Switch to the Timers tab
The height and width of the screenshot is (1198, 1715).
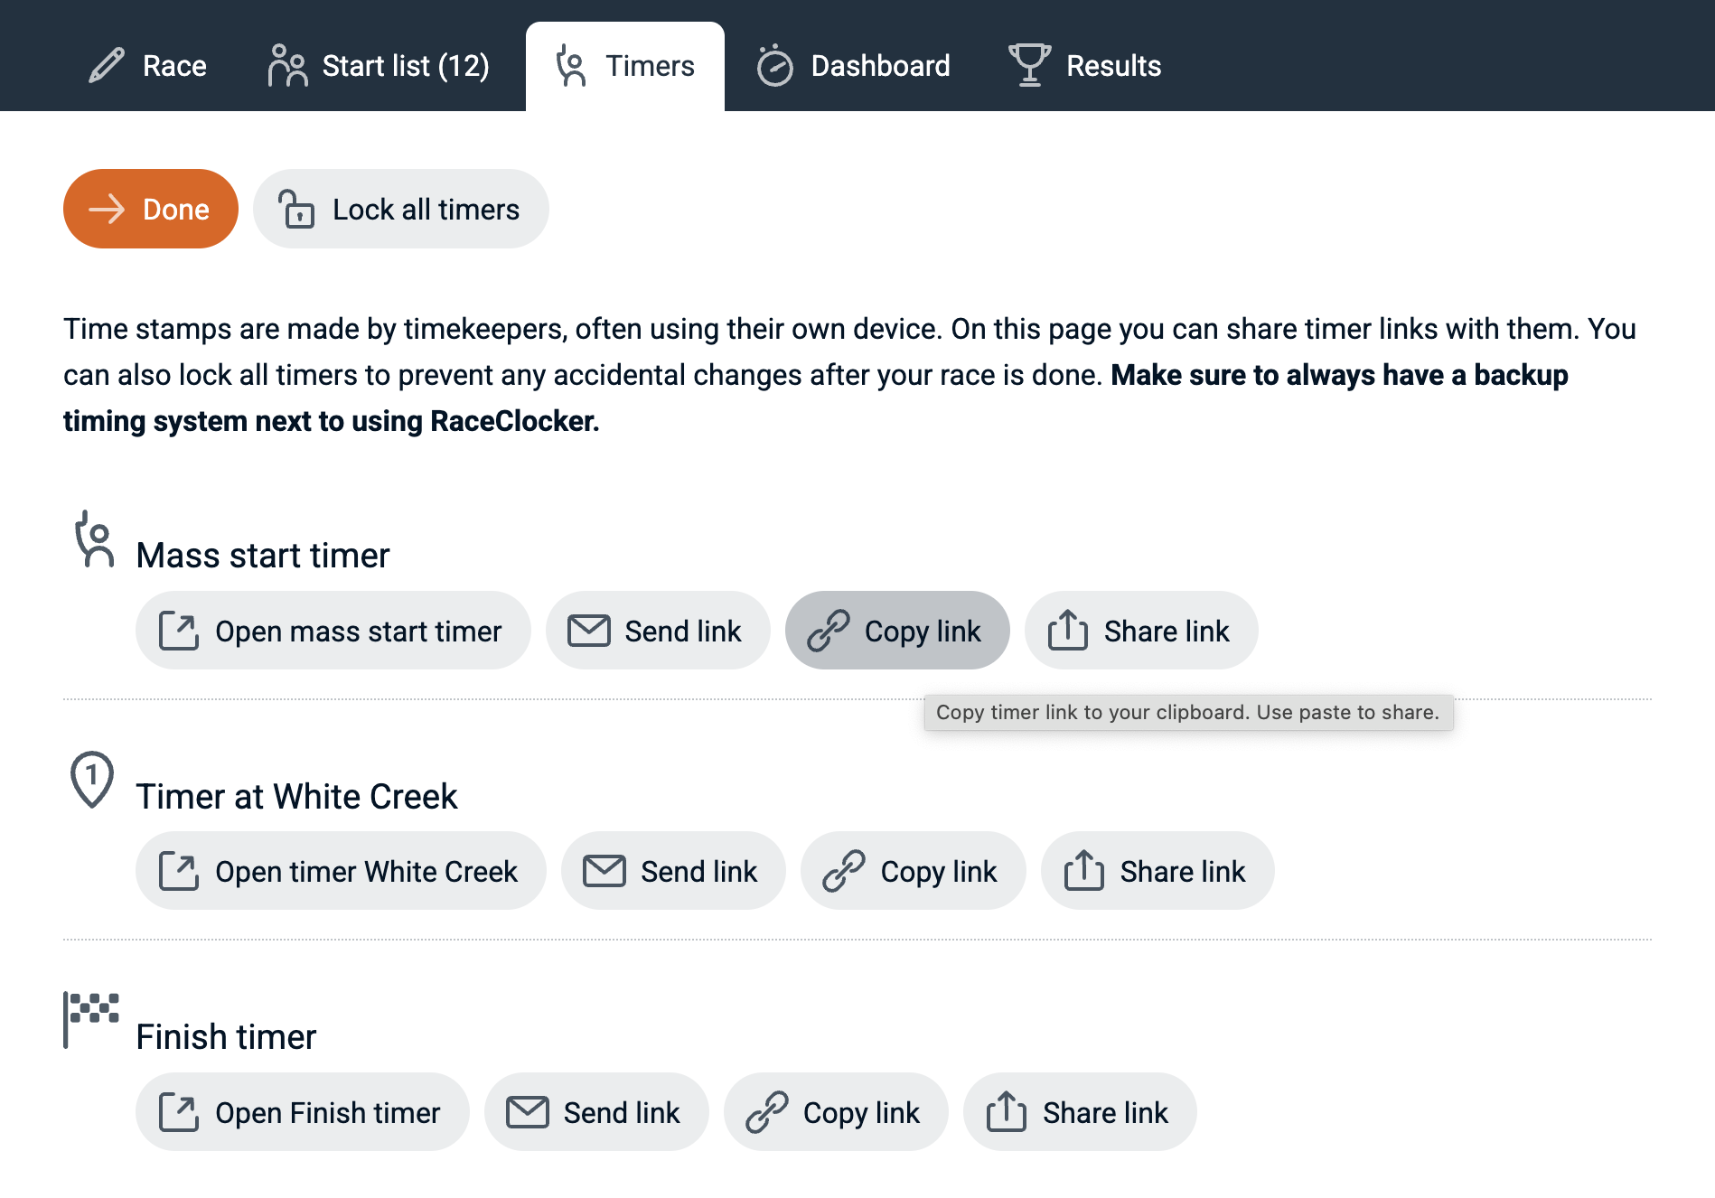pos(625,66)
